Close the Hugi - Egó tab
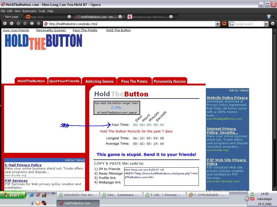 (69, 17)
